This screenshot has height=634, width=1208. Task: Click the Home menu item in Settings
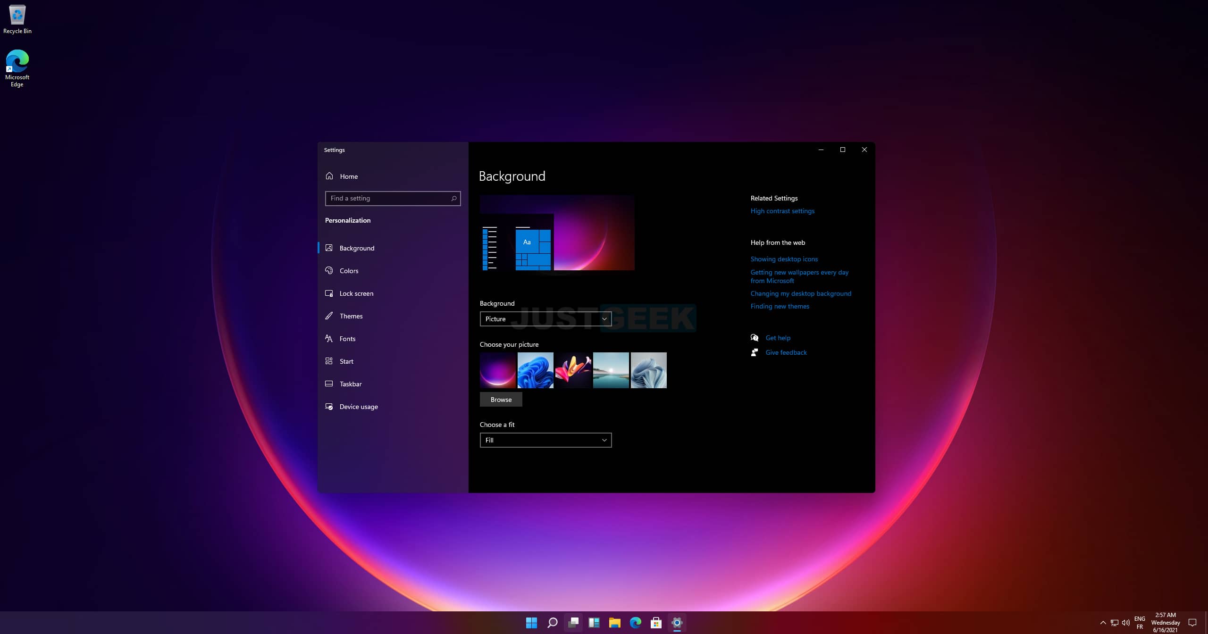point(348,175)
